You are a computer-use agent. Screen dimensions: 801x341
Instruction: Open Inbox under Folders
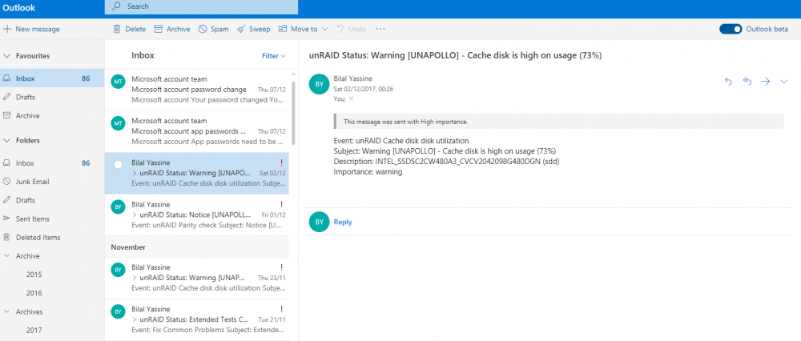point(52,162)
